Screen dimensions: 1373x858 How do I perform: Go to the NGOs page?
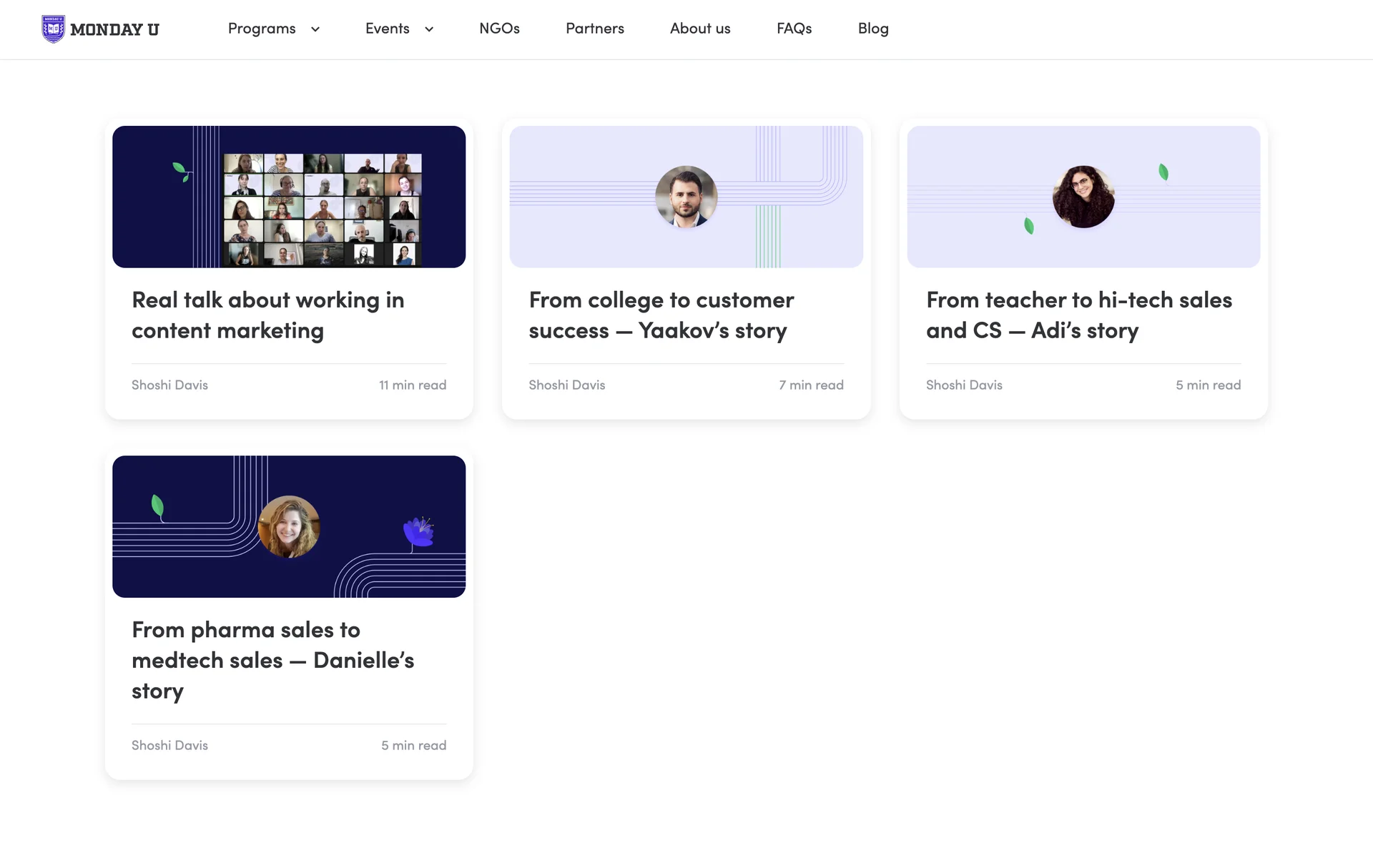499,29
